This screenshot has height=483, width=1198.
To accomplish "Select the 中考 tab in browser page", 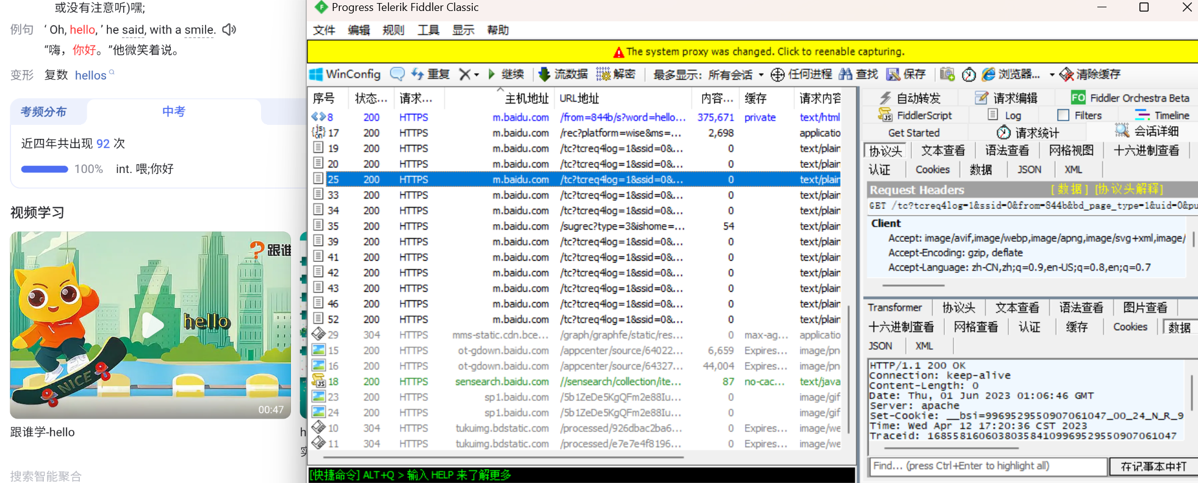I will [x=174, y=111].
